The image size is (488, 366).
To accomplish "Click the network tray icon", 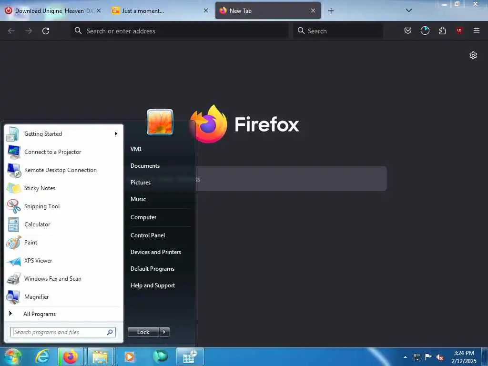I will pyautogui.click(x=417, y=357).
